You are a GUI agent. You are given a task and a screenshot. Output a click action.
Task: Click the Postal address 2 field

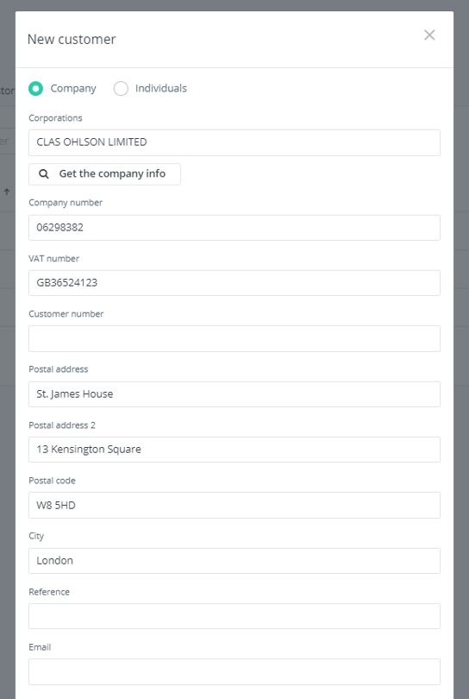[234, 450]
